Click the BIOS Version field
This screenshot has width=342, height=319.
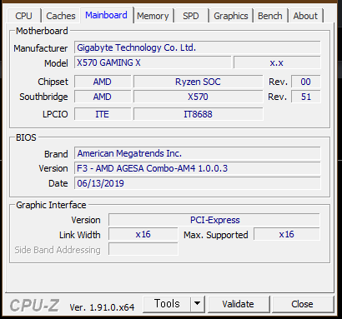tap(198, 168)
